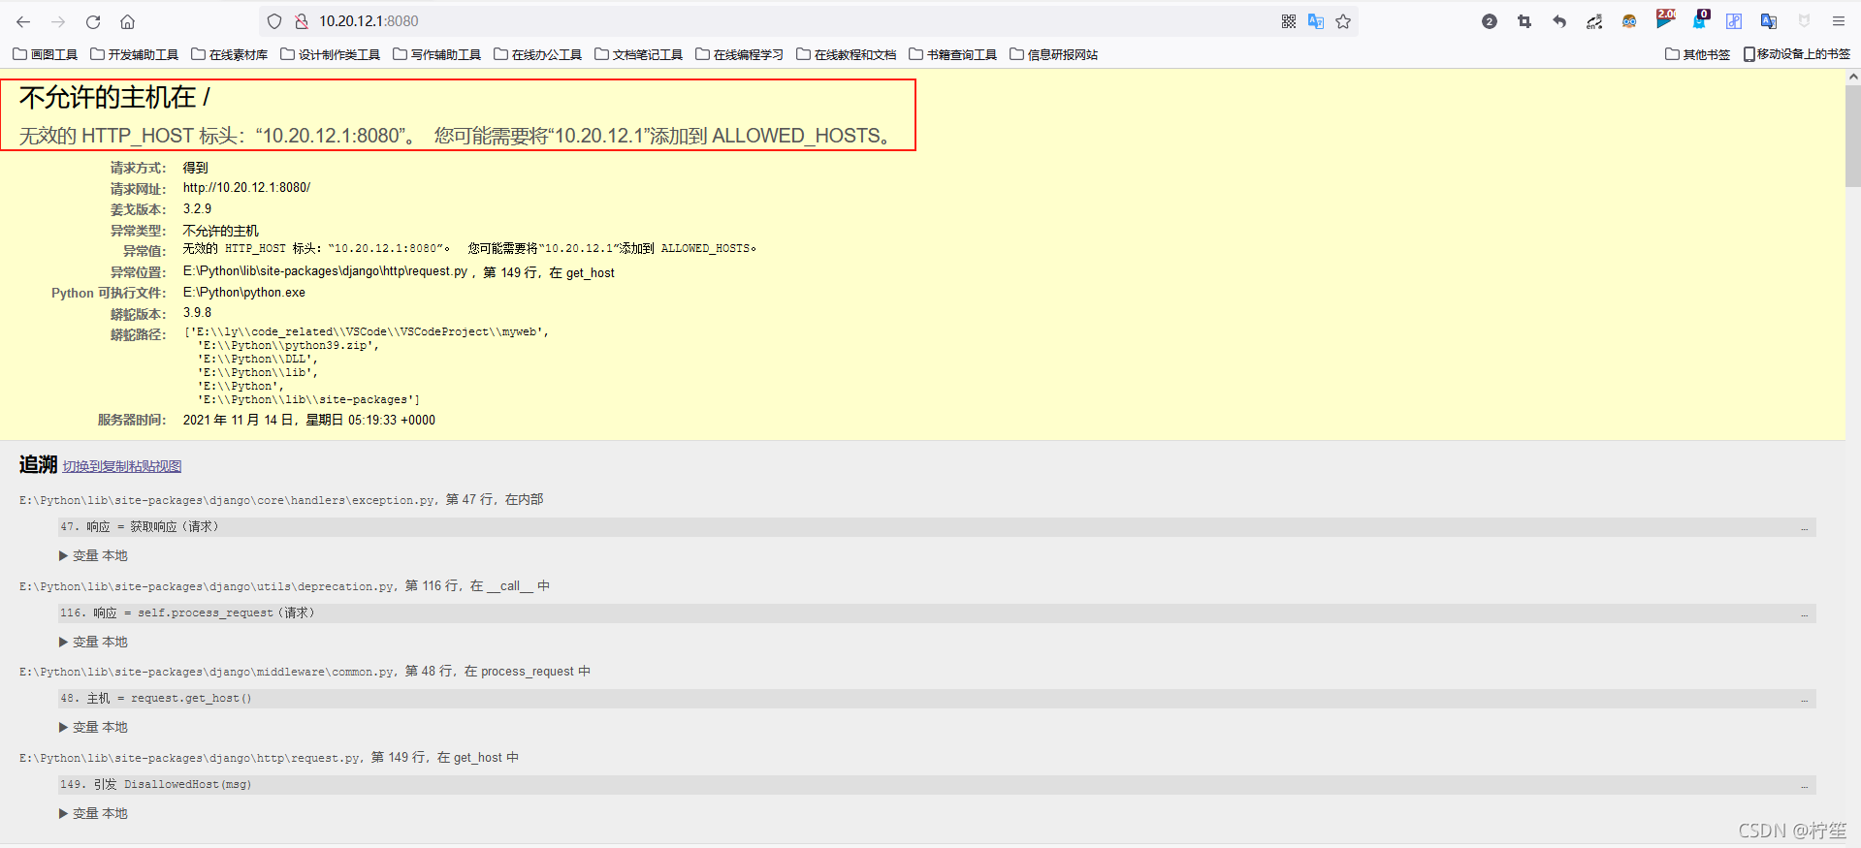Open the 信息研报网站 bookmarks folder

click(x=1054, y=54)
